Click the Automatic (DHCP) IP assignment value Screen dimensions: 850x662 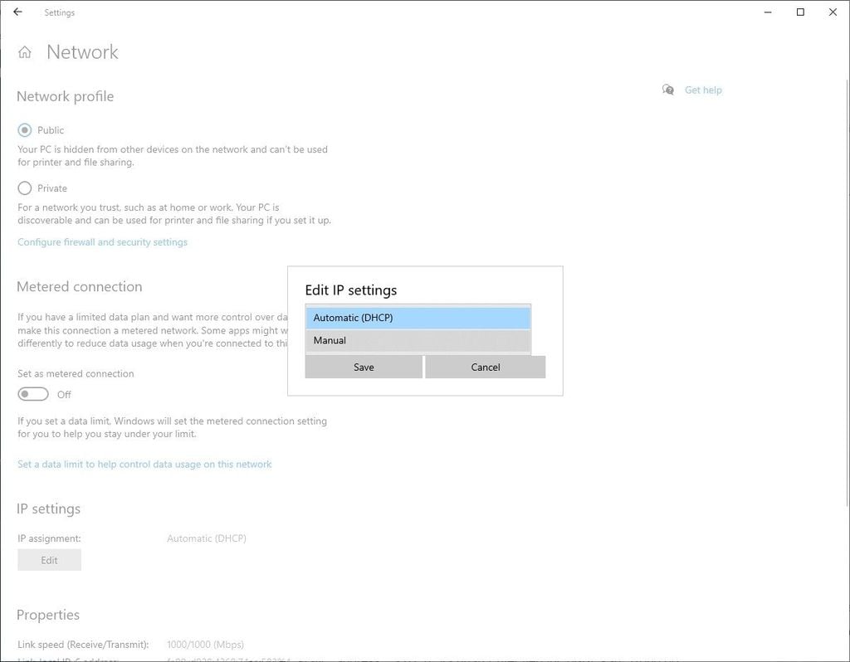(207, 538)
